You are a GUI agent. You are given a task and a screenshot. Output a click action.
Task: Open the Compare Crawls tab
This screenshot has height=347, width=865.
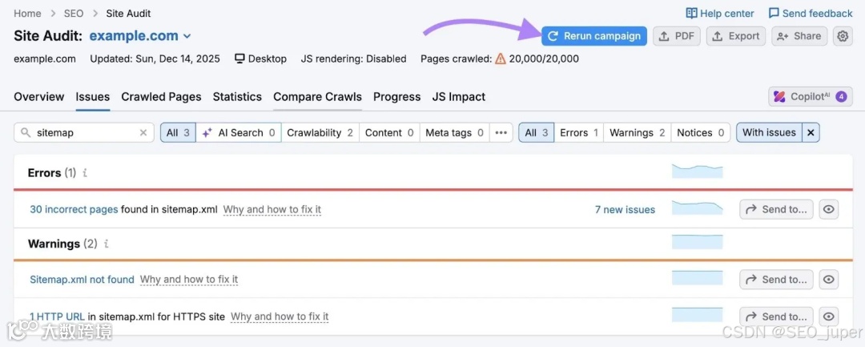coord(318,96)
